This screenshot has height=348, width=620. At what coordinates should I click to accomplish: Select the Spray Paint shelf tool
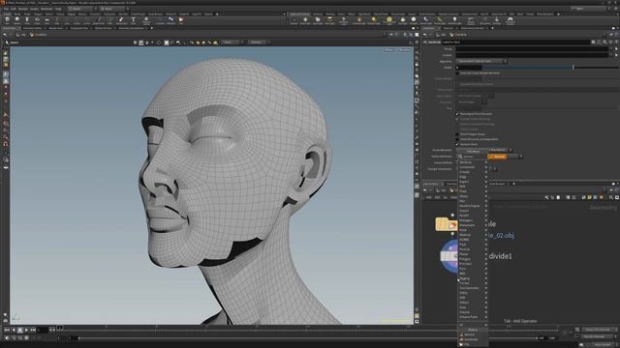121,20
